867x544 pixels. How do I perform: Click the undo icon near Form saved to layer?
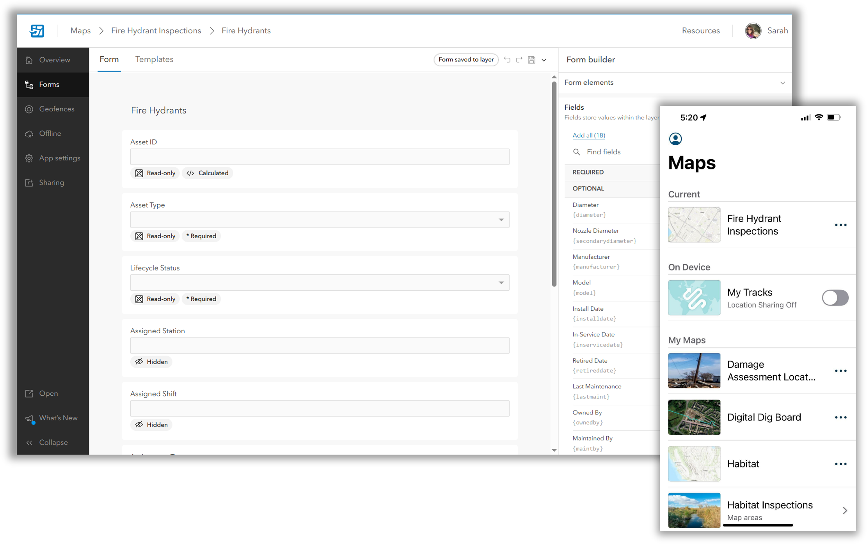pyautogui.click(x=507, y=60)
